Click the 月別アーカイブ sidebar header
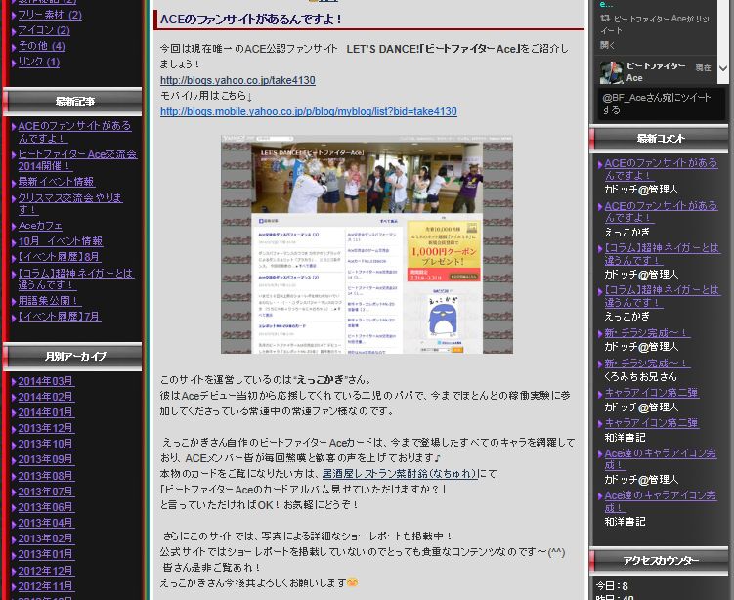 [72, 356]
